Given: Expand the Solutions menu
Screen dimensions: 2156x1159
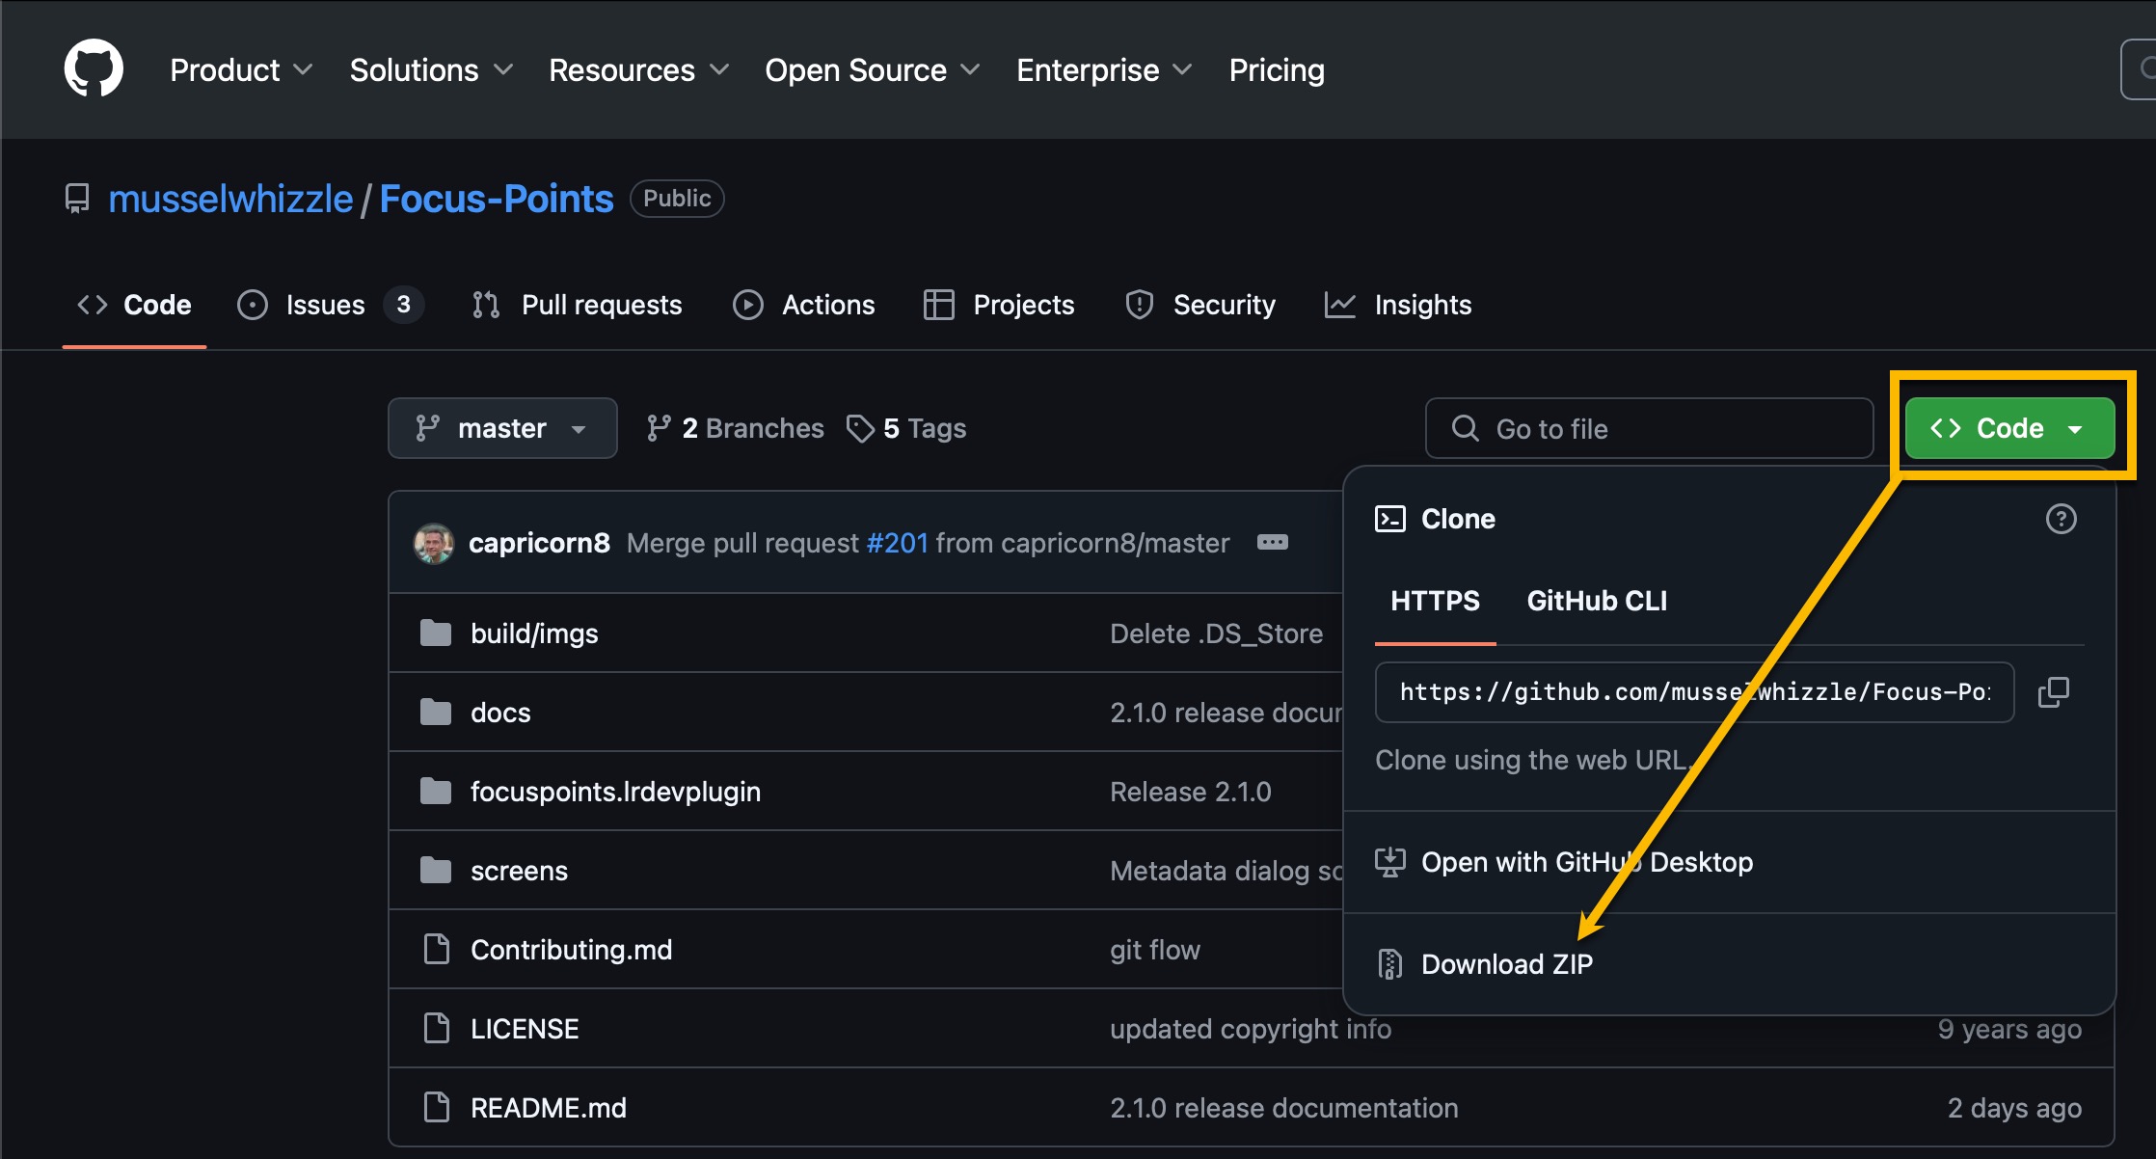Looking at the screenshot, I should pos(431,69).
